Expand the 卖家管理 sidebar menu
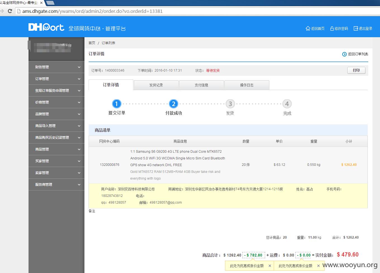380x273 pixels. [56, 173]
